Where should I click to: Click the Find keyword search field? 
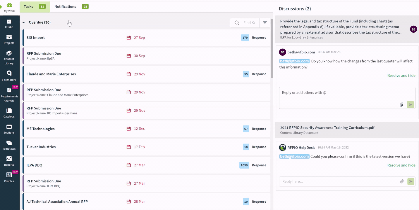coord(249,23)
